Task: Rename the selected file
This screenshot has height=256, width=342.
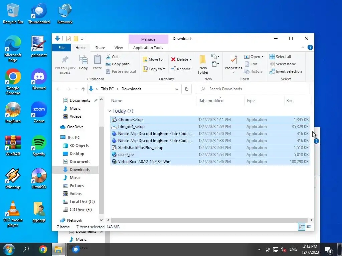Action: (x=181, y=69)
